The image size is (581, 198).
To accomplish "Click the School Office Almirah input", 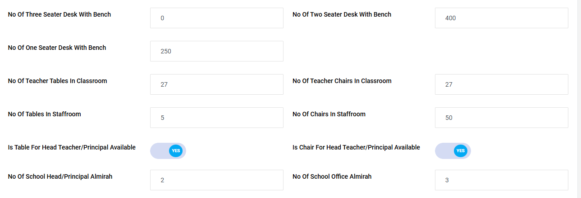I will click(501, 180).
